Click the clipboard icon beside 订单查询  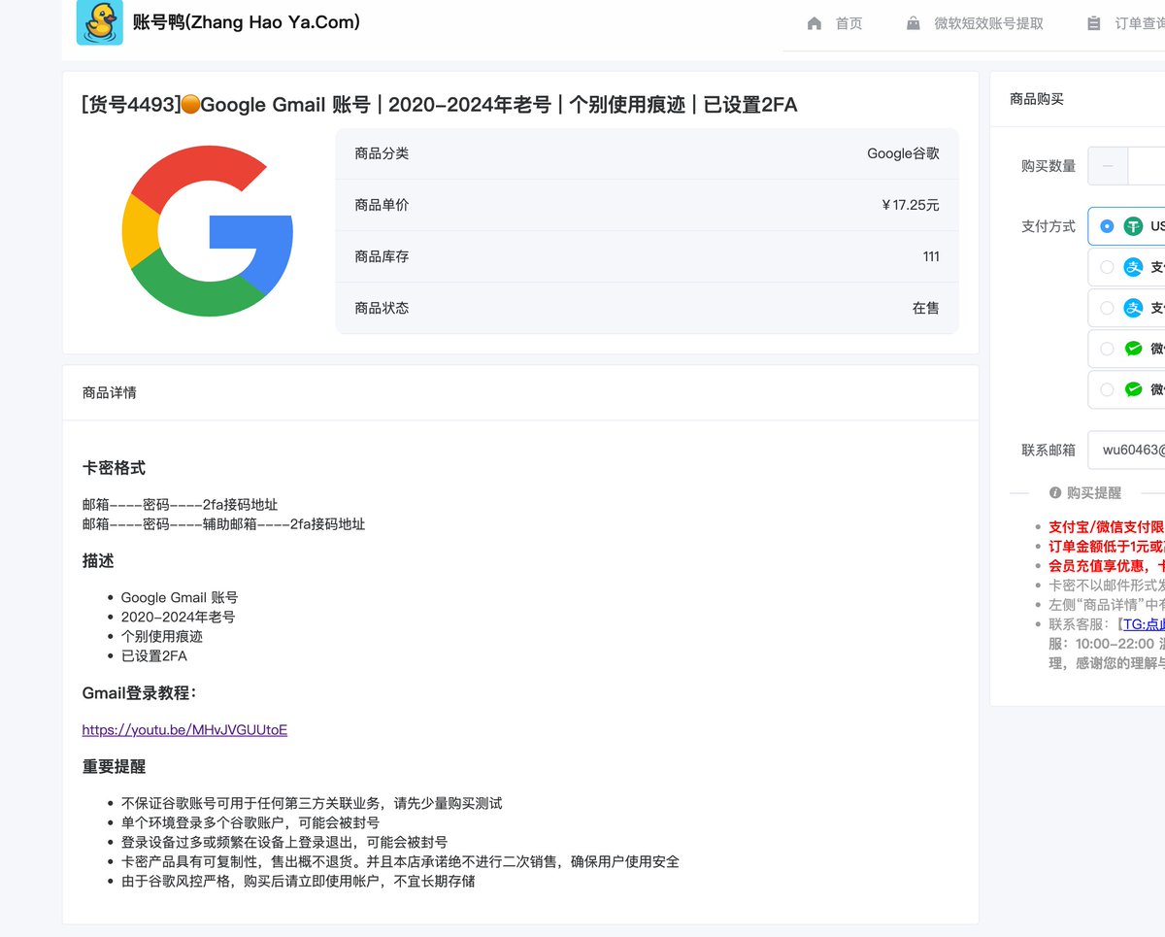[1095, 23]
